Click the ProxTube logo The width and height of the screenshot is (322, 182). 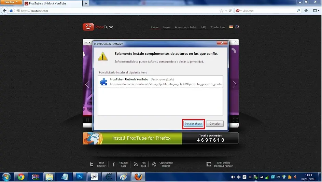click(98, 27)
